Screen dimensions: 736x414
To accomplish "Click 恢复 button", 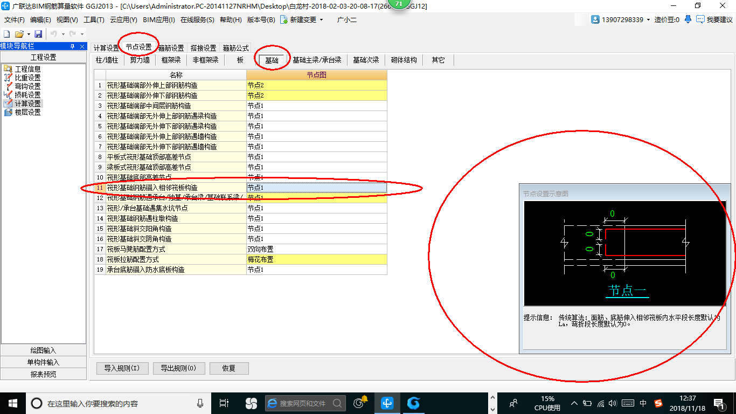I will click(229, 368).
